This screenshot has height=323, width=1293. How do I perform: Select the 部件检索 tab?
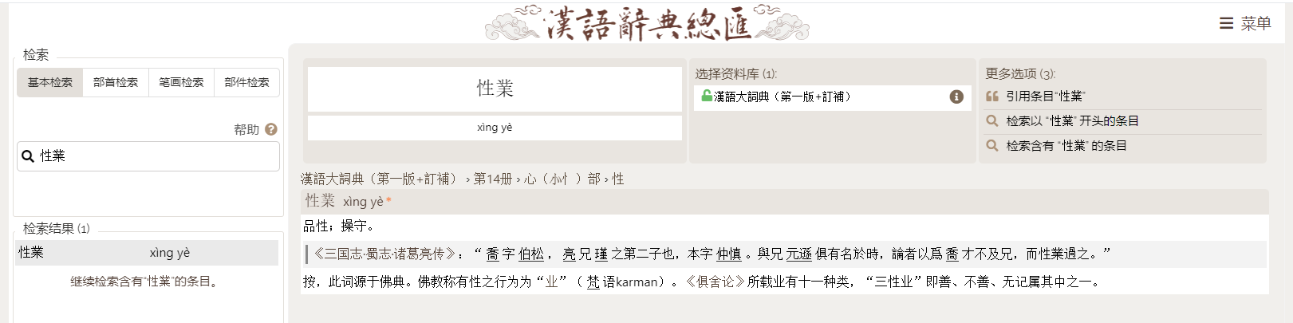tap(246, 82)
